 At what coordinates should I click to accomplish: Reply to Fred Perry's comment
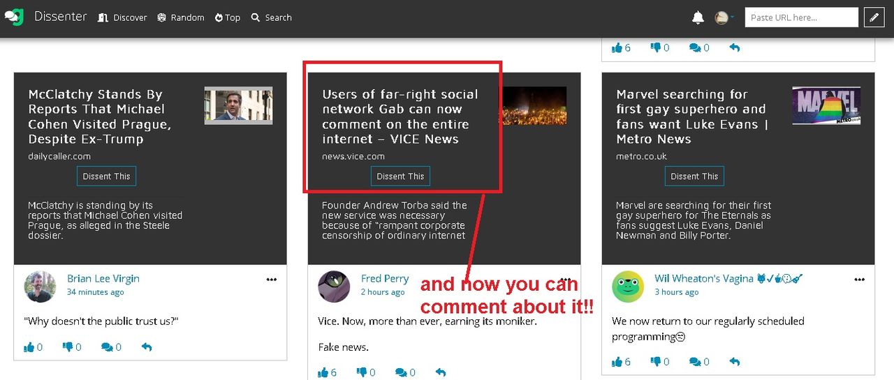click(441, 372)
